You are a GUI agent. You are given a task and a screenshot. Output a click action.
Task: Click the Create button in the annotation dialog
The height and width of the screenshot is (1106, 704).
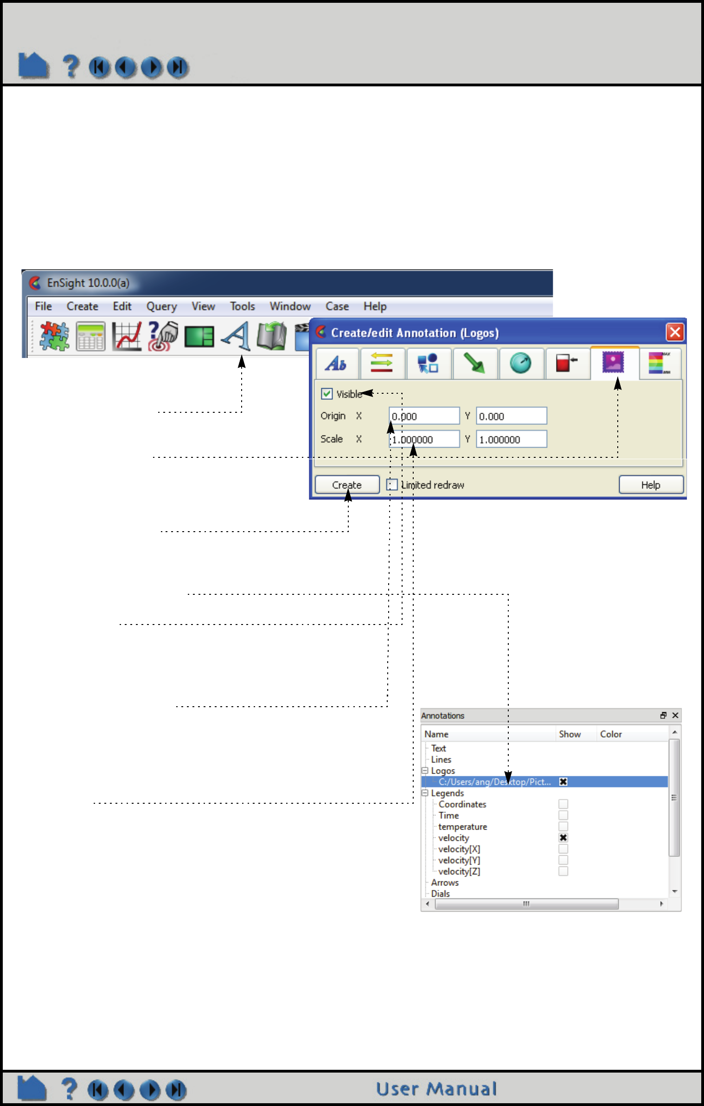(347, 485)
